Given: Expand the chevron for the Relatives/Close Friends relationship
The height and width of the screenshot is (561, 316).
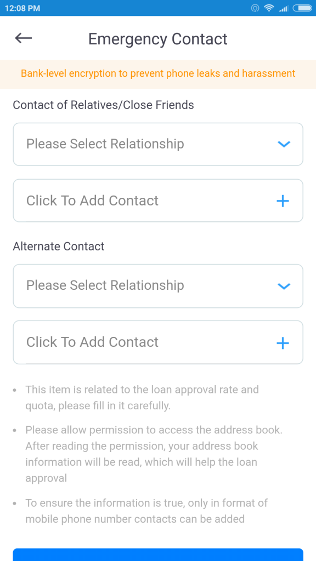Looking at the screenshot, I should coord(284,144).
